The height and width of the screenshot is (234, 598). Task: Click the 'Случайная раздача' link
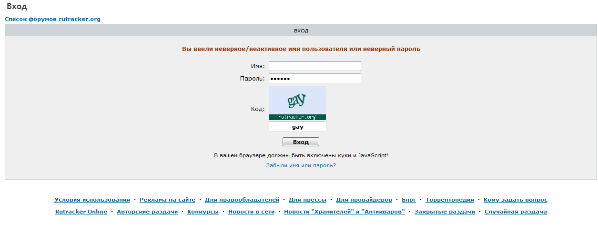pos(516,212)
